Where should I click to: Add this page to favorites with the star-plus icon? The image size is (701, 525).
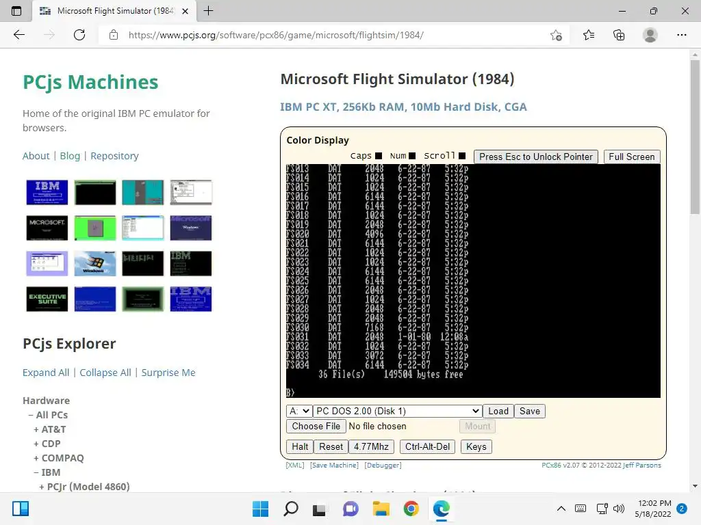(556, 35)
